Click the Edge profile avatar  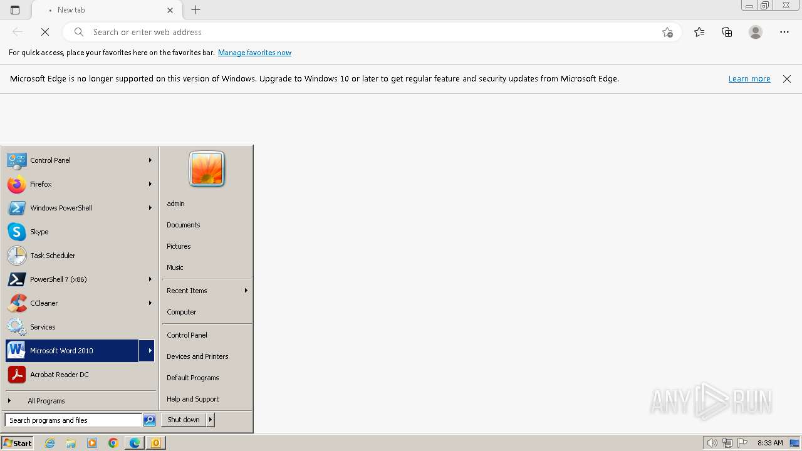point(756,32)
